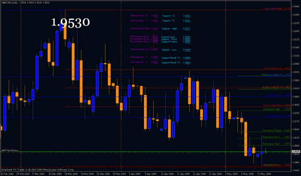
Task: Click the Resistance Failure line label
Action: point(276,131)
